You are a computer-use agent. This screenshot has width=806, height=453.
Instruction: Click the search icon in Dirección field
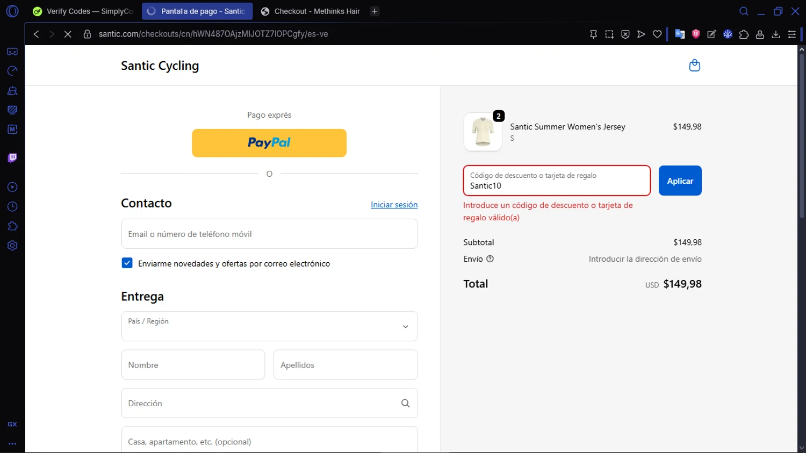tap(406, 403)
